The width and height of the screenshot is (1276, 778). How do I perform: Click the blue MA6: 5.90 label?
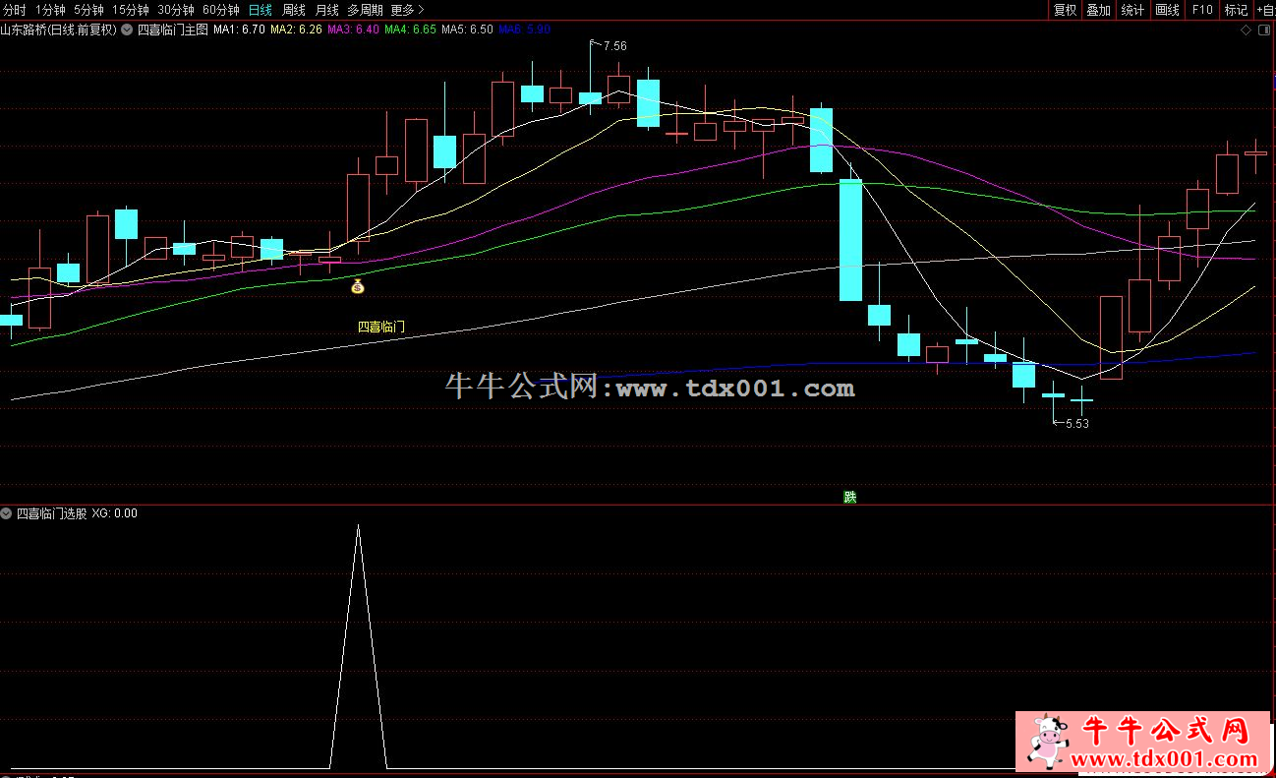tap(525, 30)
